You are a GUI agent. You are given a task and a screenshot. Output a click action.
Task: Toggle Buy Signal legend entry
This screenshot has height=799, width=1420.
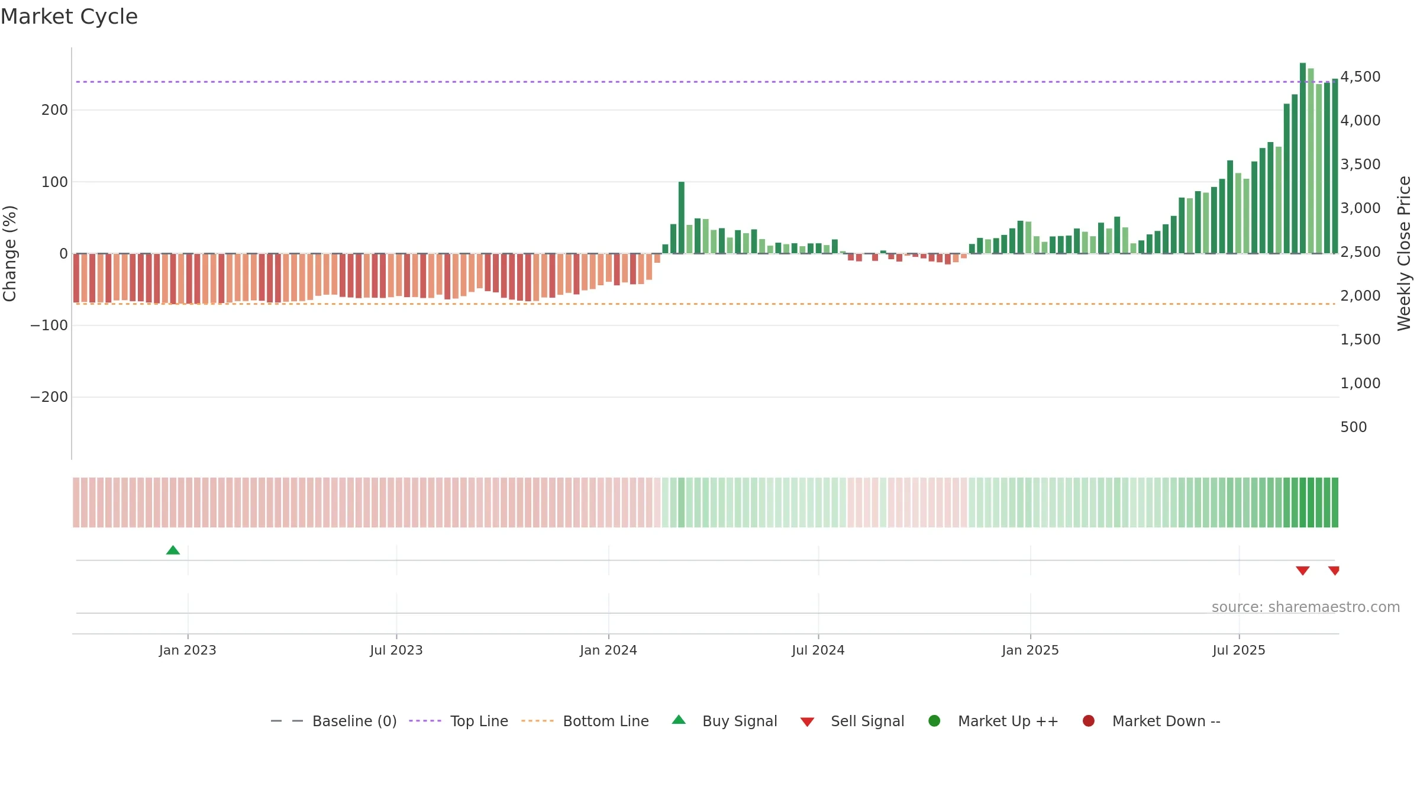[725, 721]
